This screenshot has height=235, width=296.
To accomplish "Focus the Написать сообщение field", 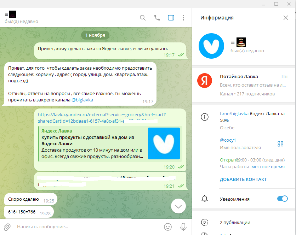I will coord(89,227).
